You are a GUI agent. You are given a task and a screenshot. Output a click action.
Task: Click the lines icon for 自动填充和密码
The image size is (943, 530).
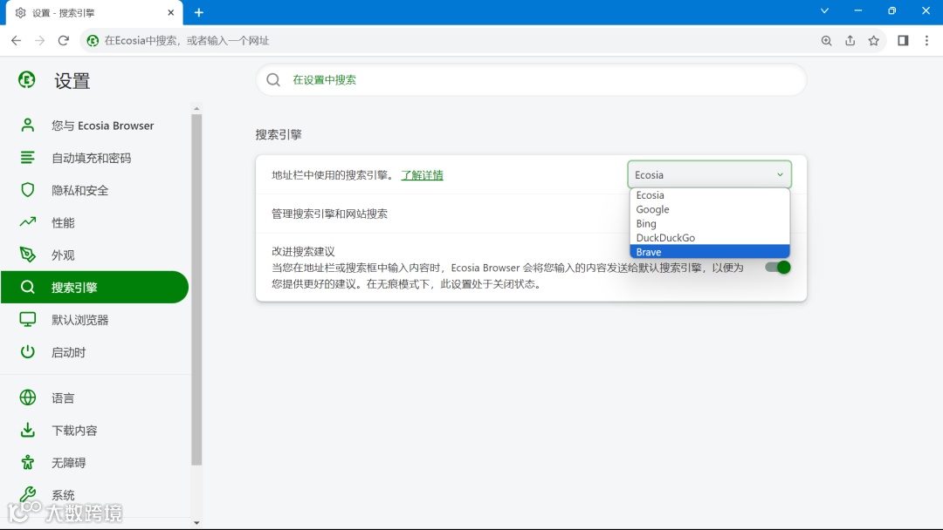pyautogui.click(x=28, y=157)
